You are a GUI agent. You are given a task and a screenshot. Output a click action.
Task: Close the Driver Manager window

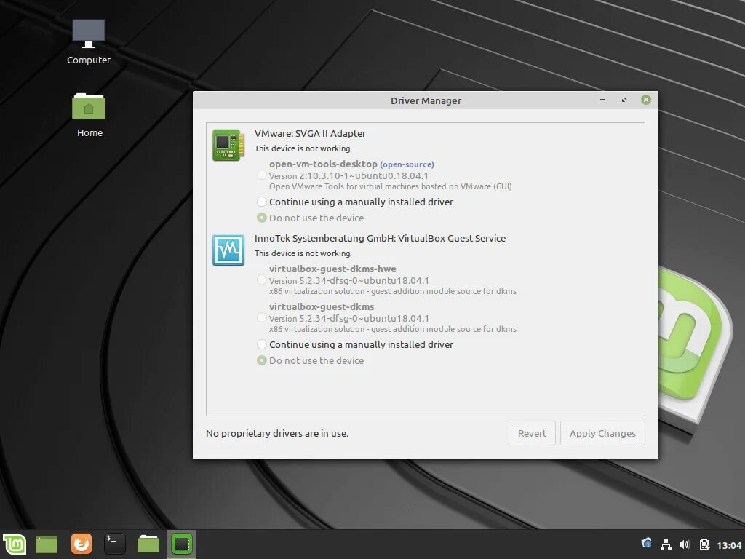(646, 99)
